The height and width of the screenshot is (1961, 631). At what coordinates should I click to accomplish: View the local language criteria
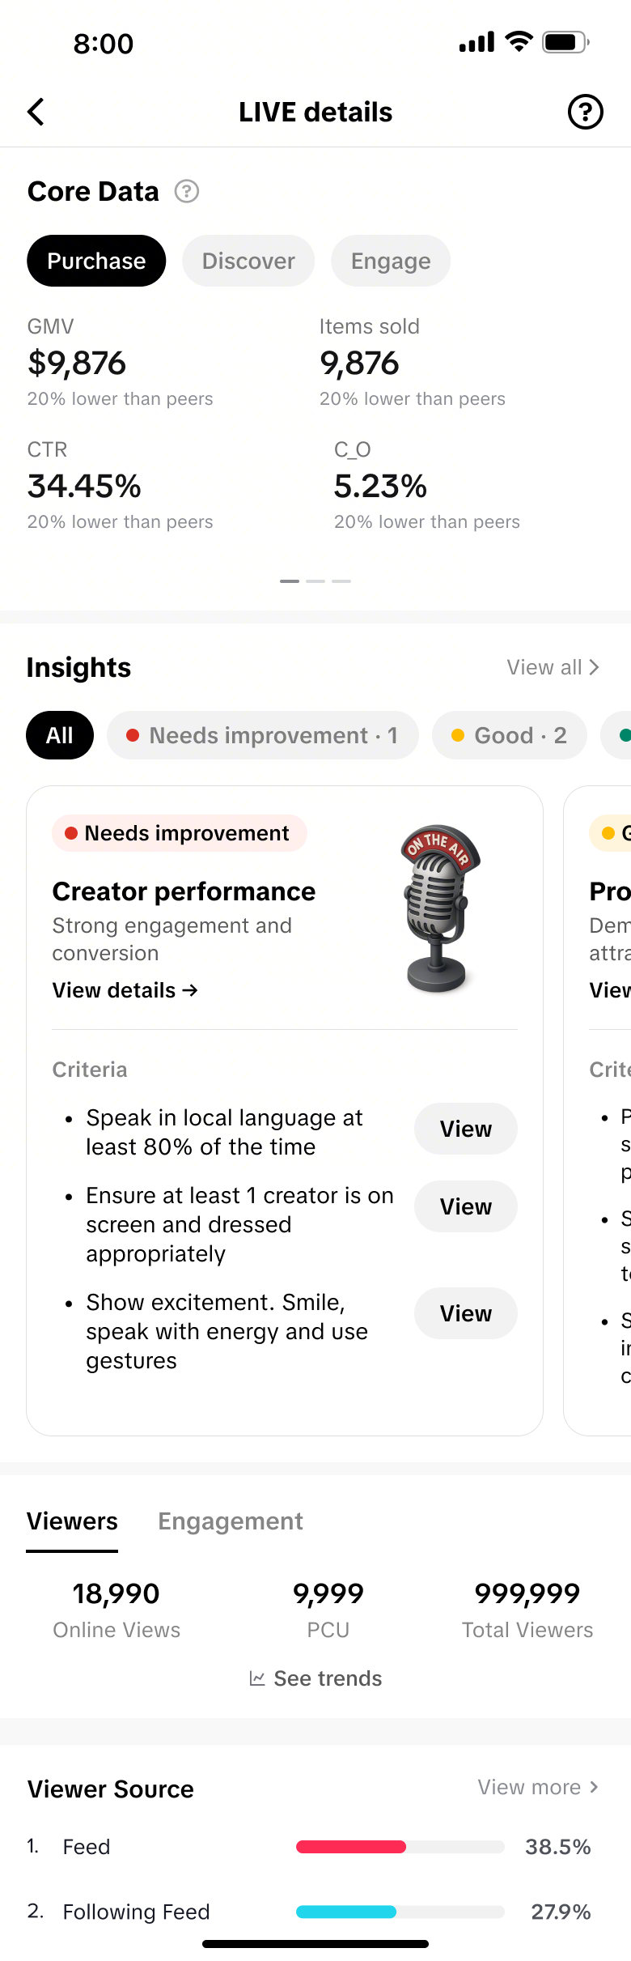click(465, 1129)
